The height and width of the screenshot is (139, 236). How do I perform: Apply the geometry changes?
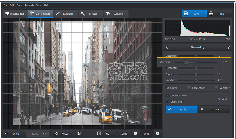coord(181,109)
